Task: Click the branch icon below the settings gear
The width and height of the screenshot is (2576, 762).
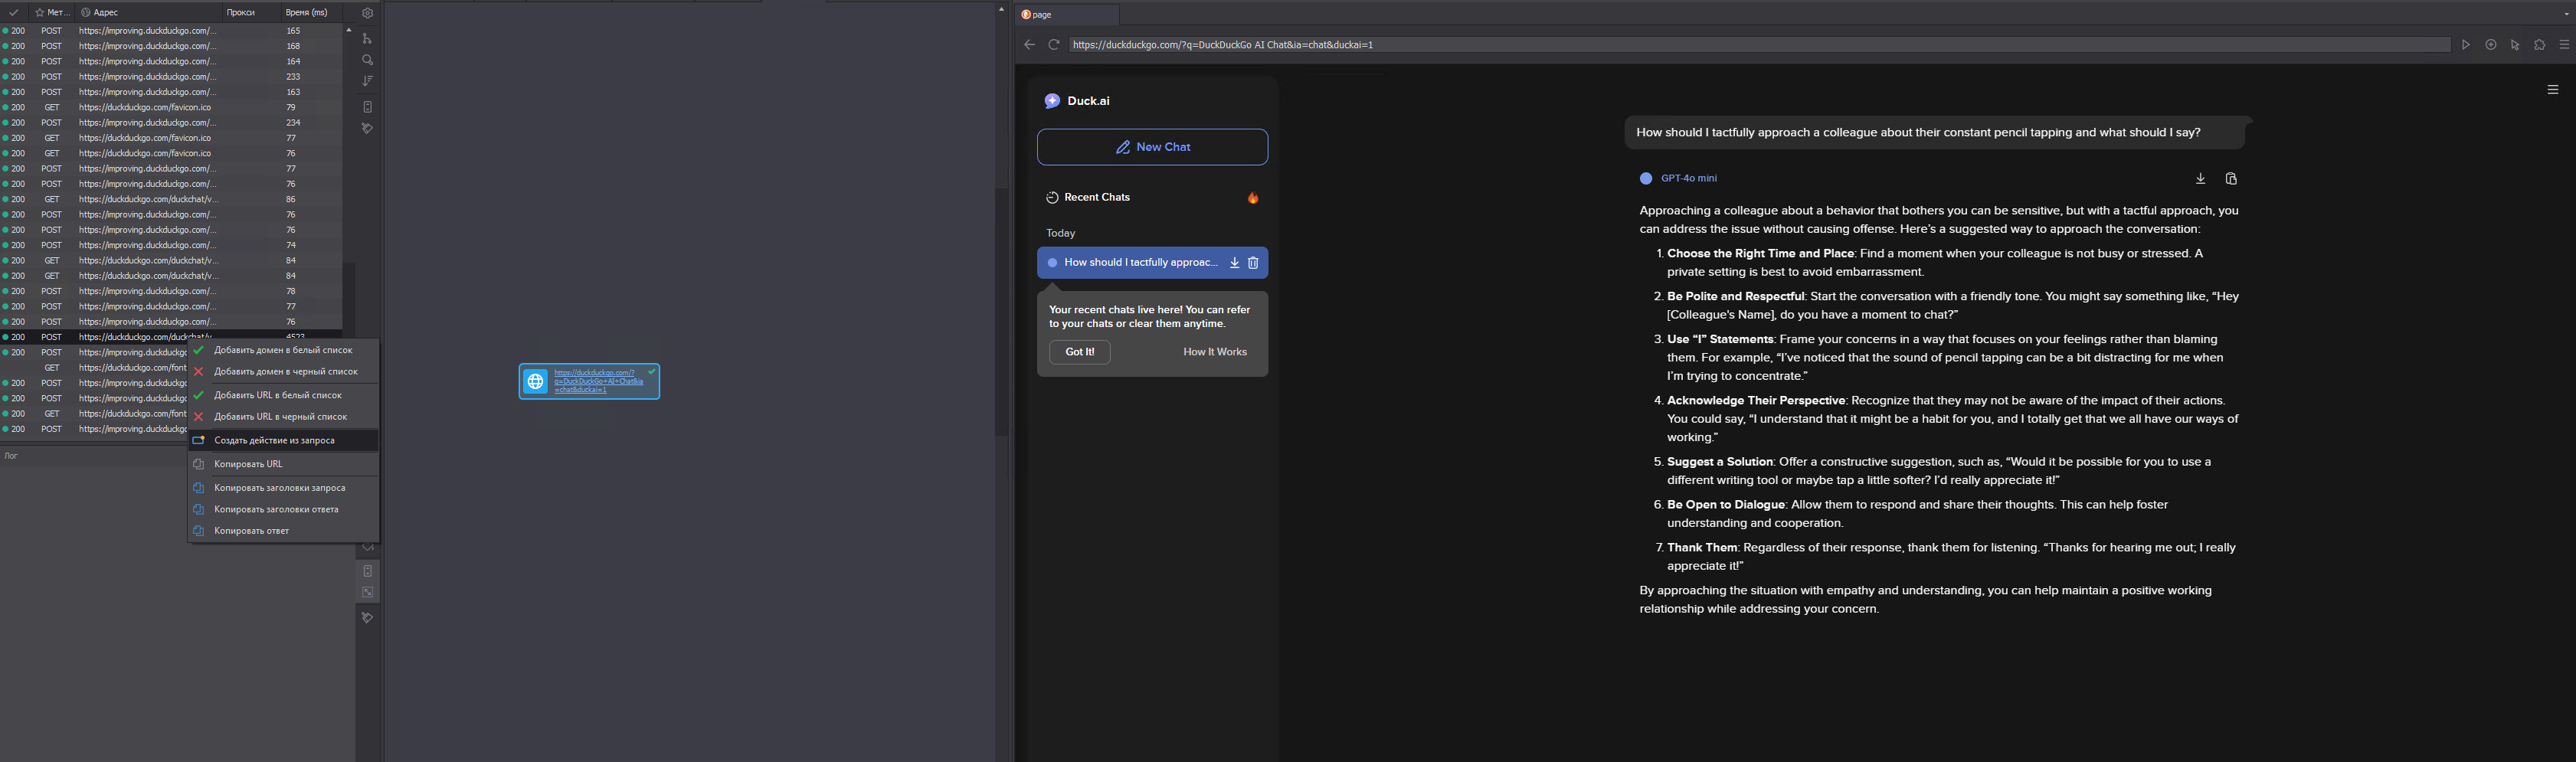Action: tap(367, 38)
